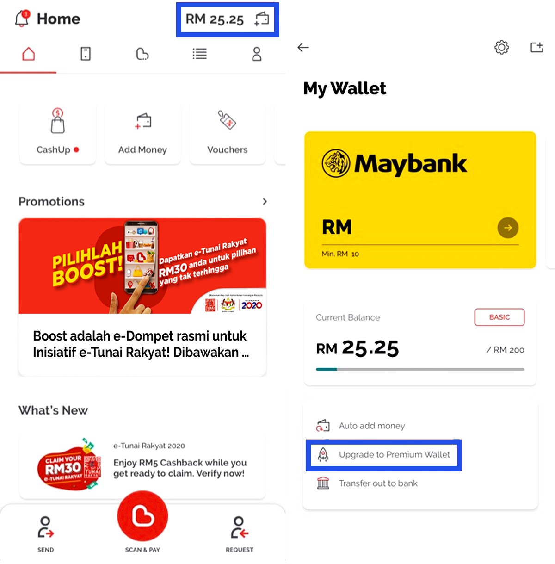The image size is (555, 564).
Task: Tap the round arrow on Maybank card
Action: [508, 228]
